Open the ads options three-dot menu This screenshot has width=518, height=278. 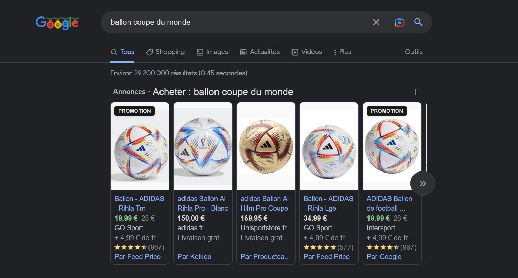click(x=415, y=92)
